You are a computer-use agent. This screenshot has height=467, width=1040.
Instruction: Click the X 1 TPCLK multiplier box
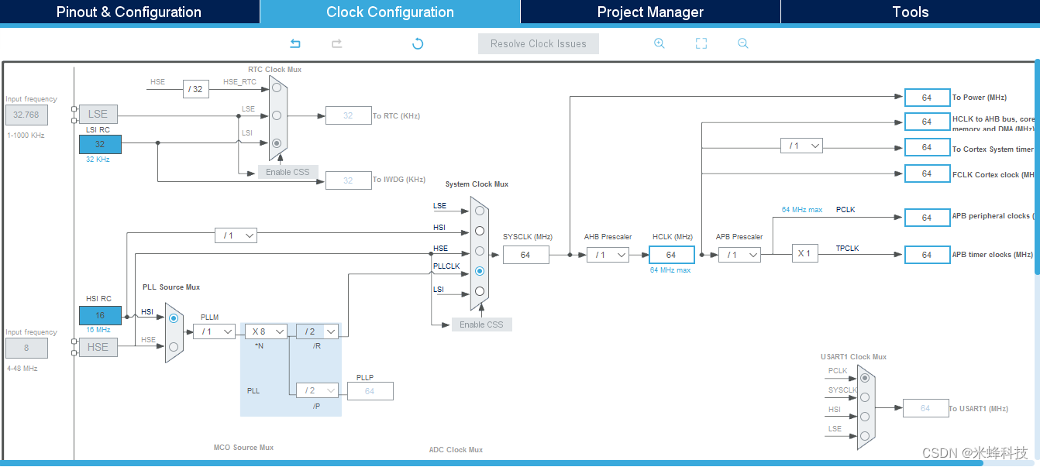point(804,253)
